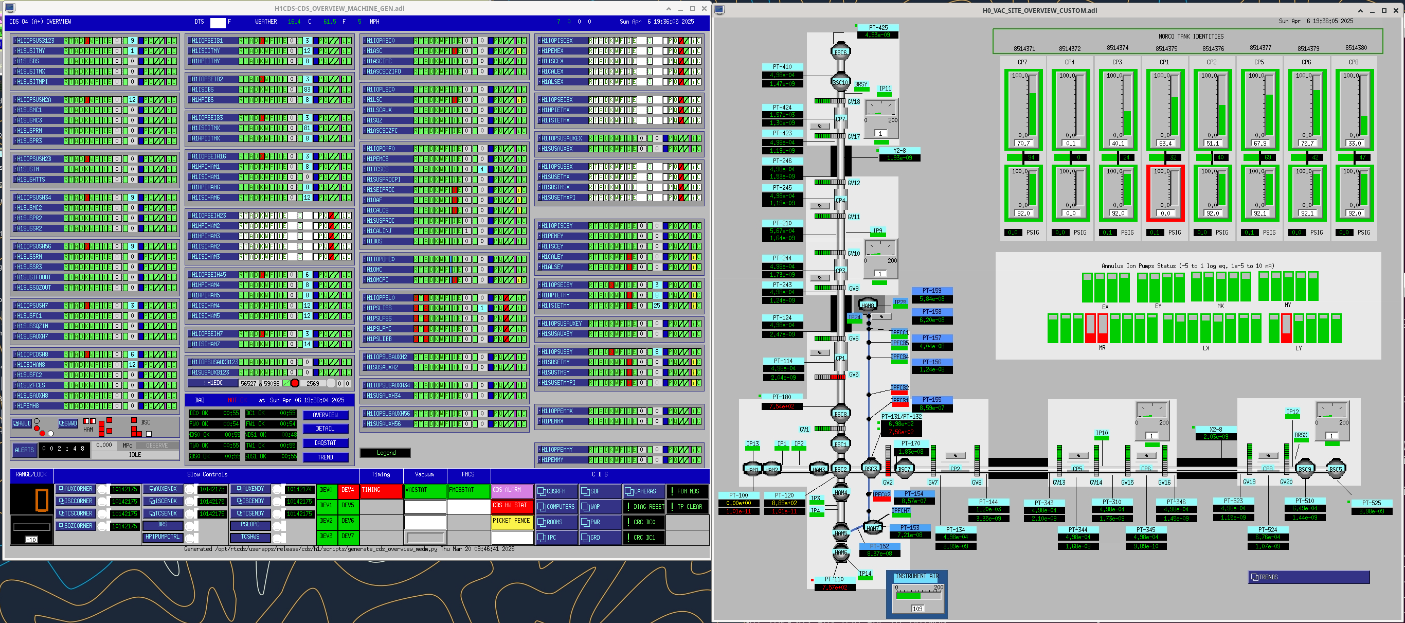Click the DETAIL button in DAQ panel
Image resolution: width=1405 pixels, height=623 pixels.
(325, 429)
